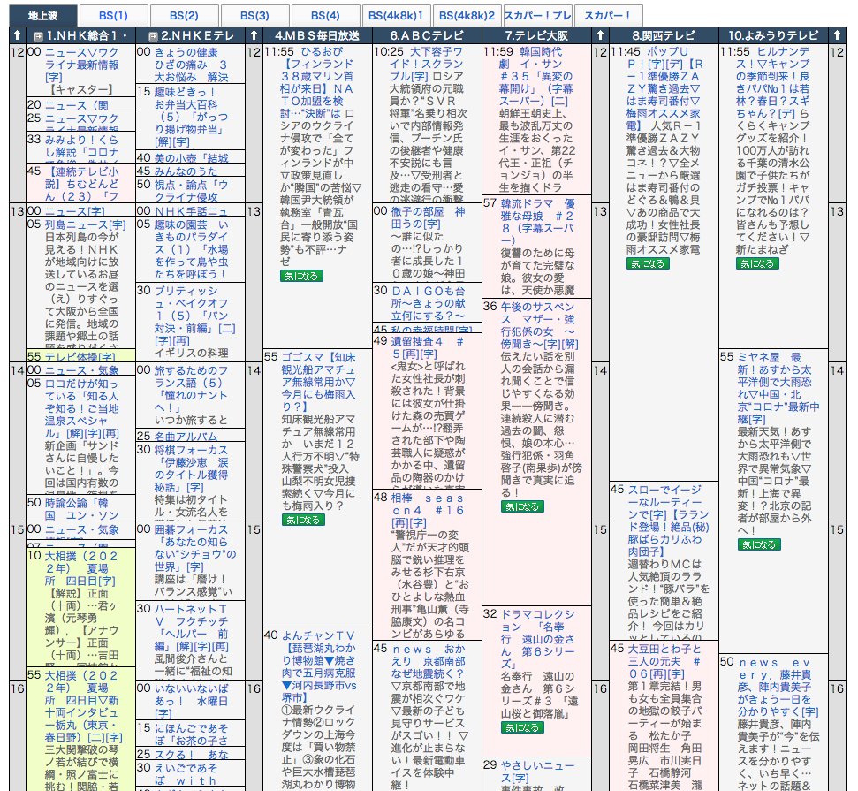This screenshot has height=791, width=858.
Task: Open the BS(3) tab
Action: pos(254,16)
